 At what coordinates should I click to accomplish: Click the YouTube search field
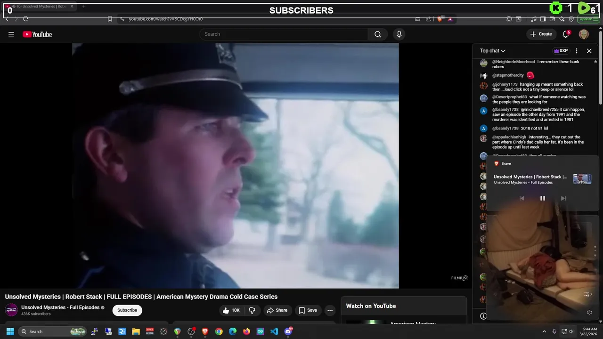tap(284, 34)
